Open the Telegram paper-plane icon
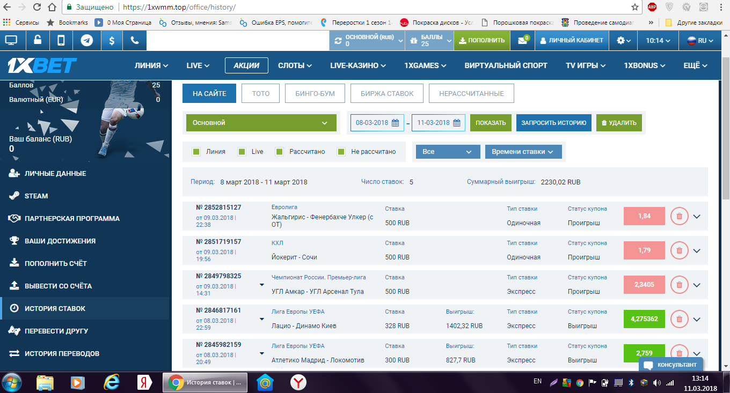730x393 pixels. coord(86,40)
